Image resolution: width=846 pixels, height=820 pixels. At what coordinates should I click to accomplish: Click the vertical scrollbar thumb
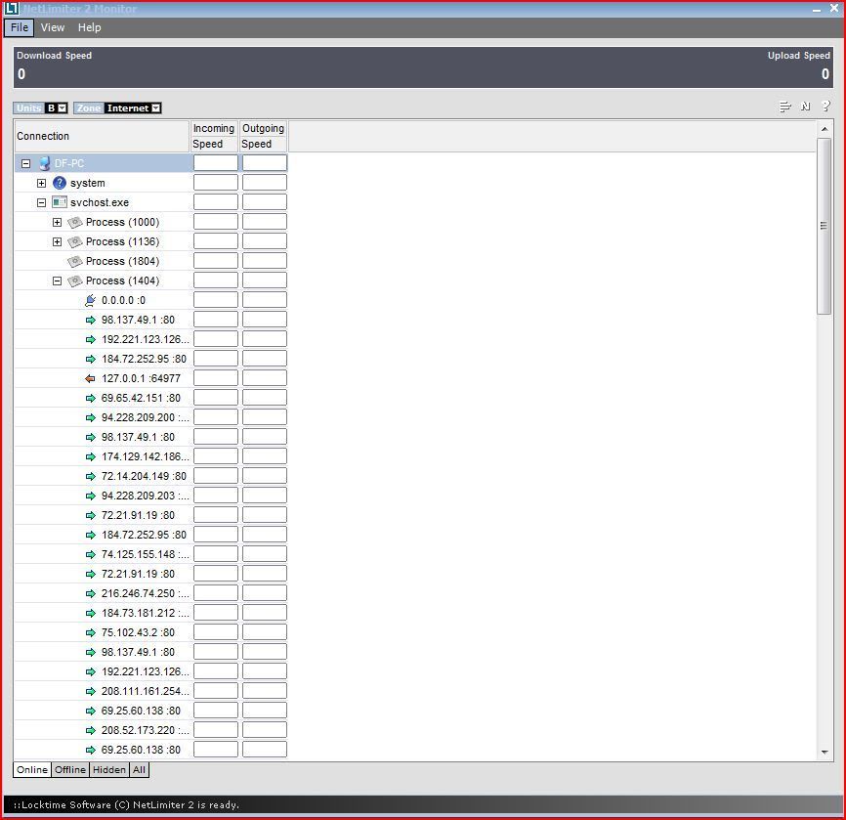tap(824, 226)
